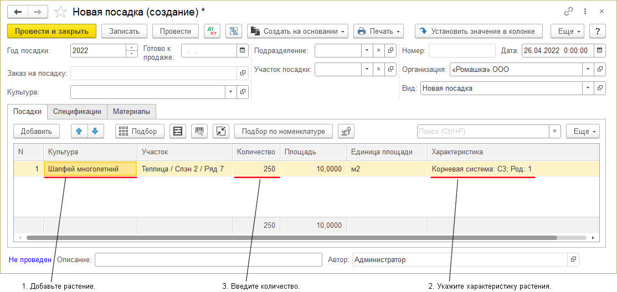Click the fill/expand arrow icon in table toolbar
This screenshot has height=292, width=617.
tap(221, 131)
